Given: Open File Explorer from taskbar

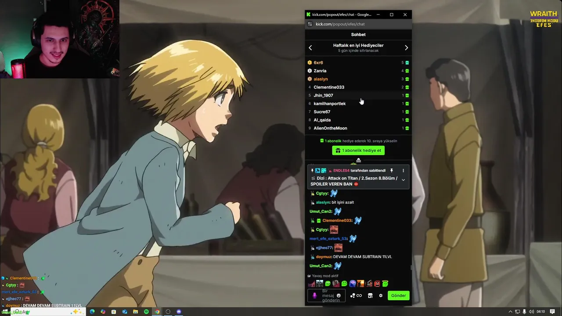Looking at the screenshot, I should click(136, 312).
